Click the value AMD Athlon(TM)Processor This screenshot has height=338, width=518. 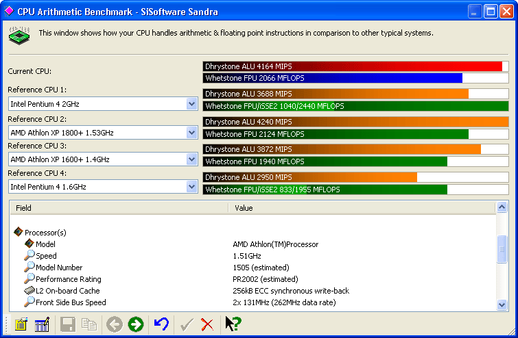(276, 244)
